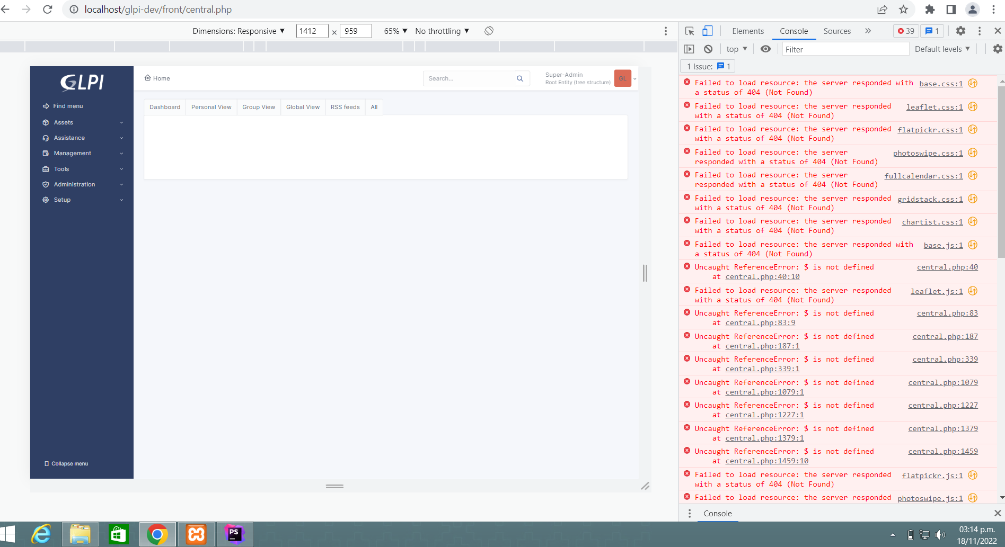Open DevTools settings gear
This screenshot has height=547, width=1005.
(x=960, y=31)
